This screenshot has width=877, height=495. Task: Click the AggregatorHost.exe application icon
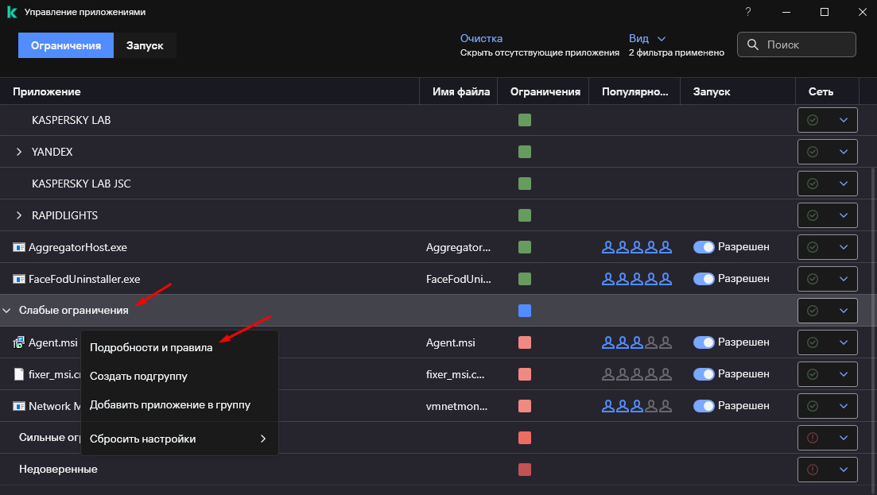19,247
